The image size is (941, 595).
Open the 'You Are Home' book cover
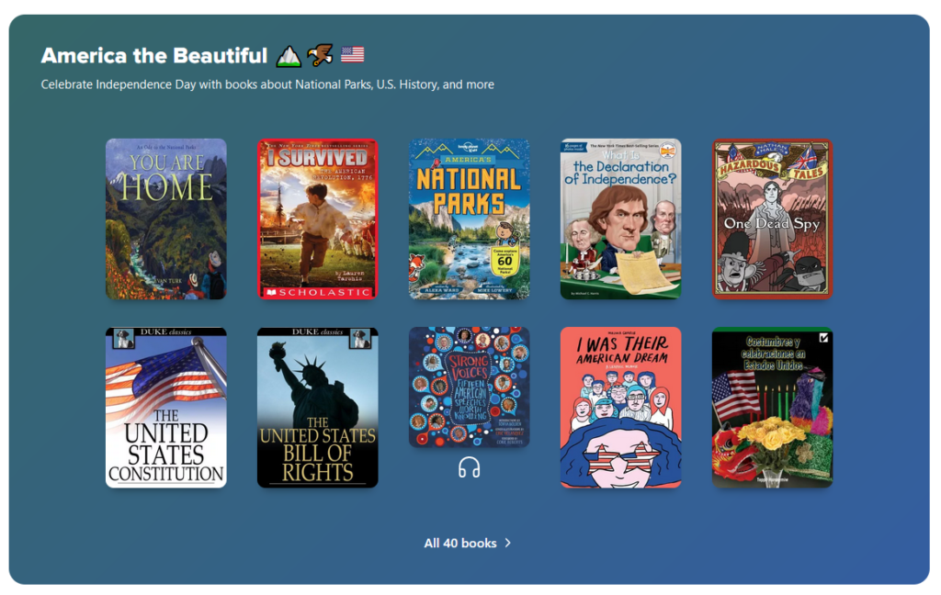click(166, 219)
